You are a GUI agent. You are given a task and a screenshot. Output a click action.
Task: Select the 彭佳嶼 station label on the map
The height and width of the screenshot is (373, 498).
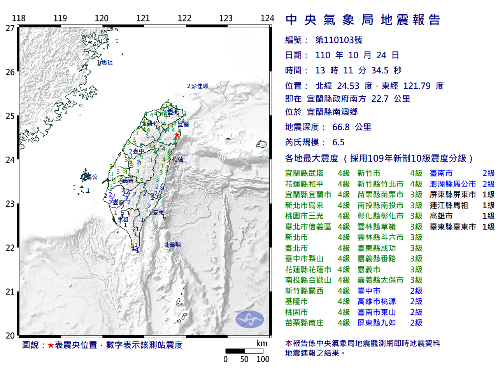(x=200, y=86)
